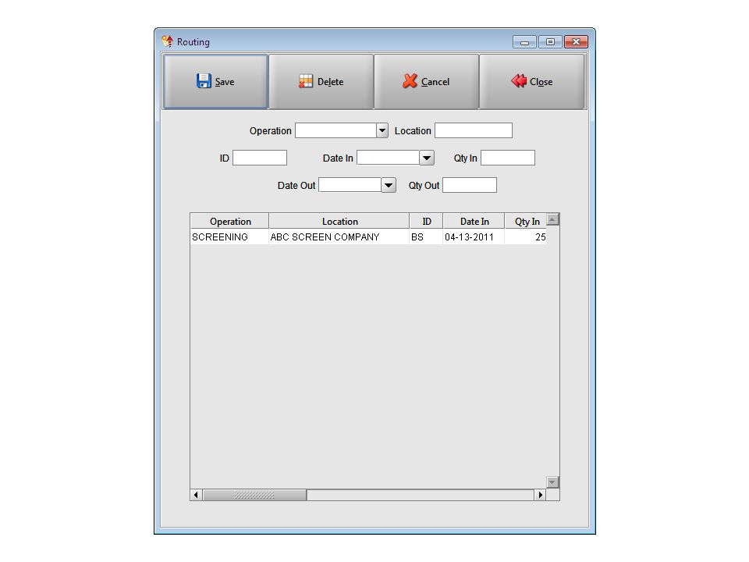Click the Date Out field
Image resolution: width=749 pixels, height=562 pixels.
click(350, 185)
